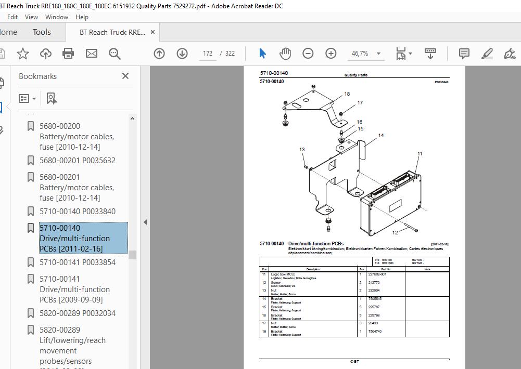Open the zoom level 46,7% dropdown
Image resolution: width=521 pixels, height=369 pixels.
[378, 54]
